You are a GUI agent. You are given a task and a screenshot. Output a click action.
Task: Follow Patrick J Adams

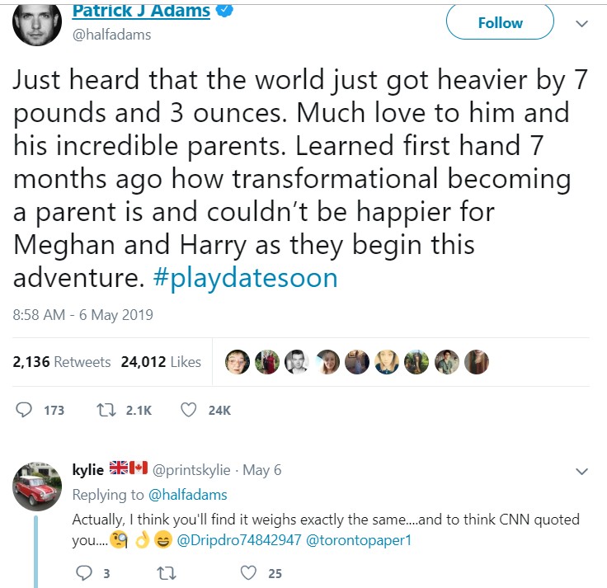coord(500,21)
